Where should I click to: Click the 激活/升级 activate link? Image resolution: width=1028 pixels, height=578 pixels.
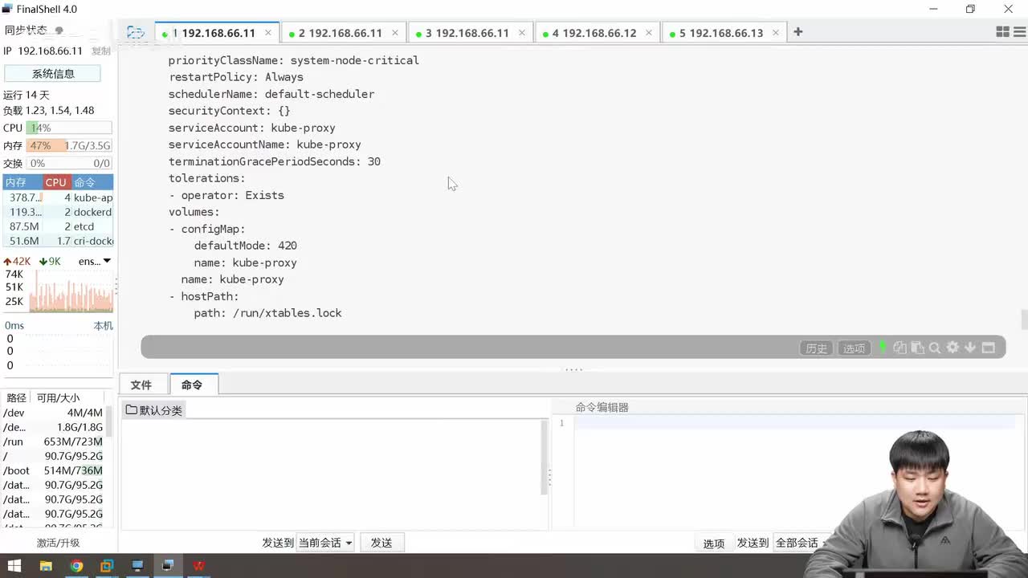pyautogui.click(x=58, y=543)
